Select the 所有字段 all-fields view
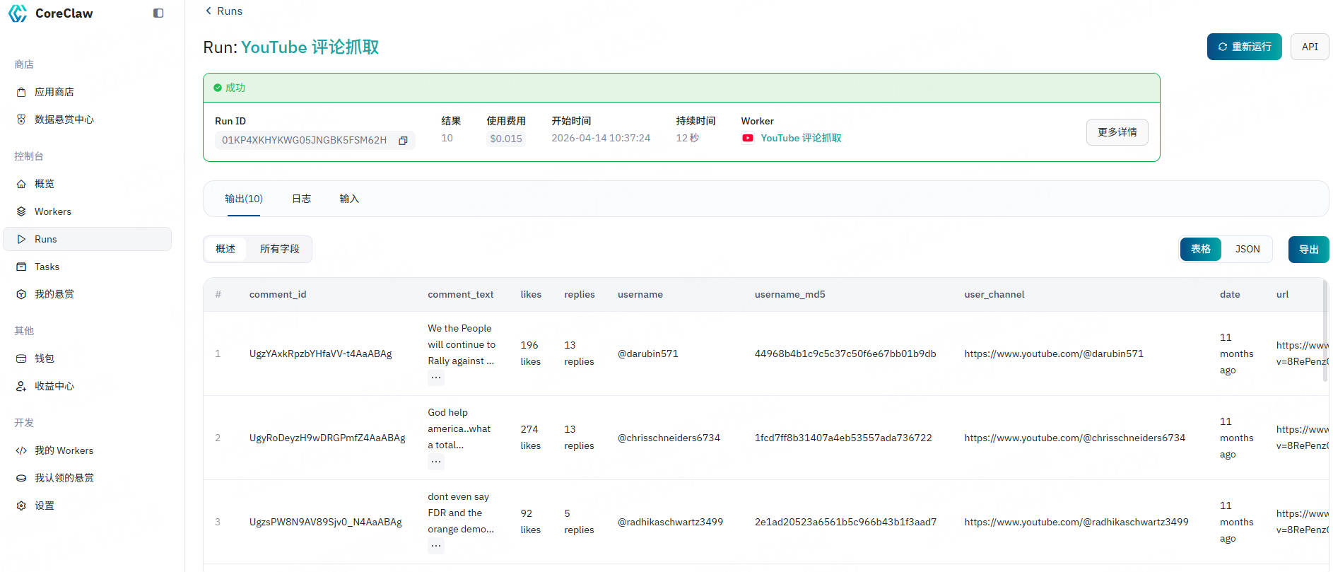Image resolution: width=1333 pixels, height=572 pixels. (x=279, y=249)
